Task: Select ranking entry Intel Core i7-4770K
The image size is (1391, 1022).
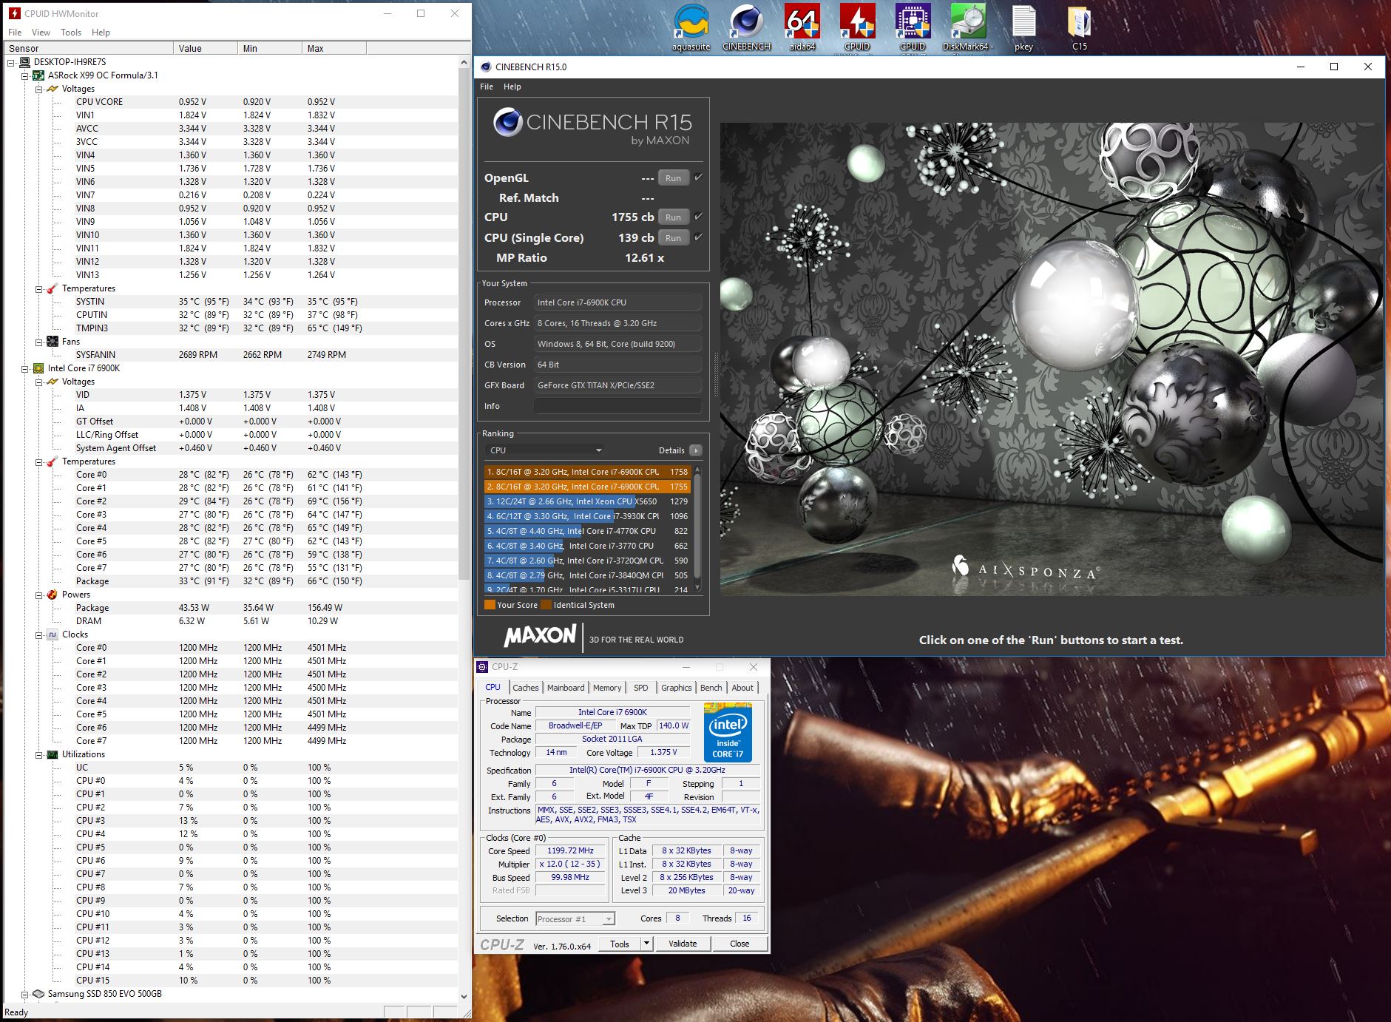Action: (x=588, y=531)
